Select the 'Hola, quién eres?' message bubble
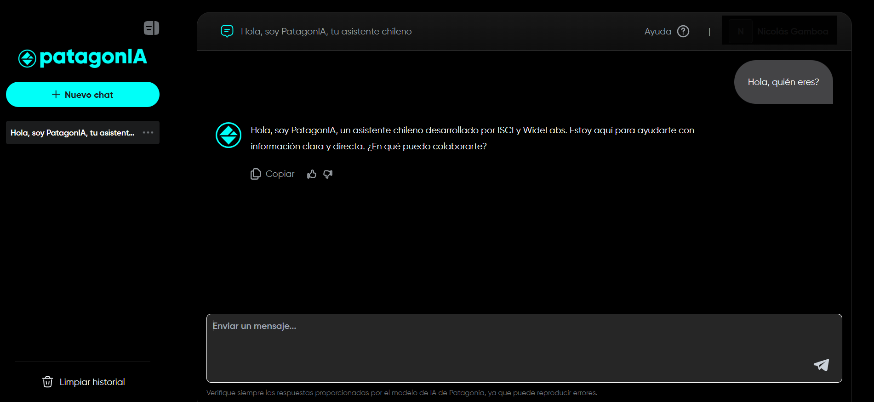This screenshot has height=402, width=874. (x=783, y=82)
